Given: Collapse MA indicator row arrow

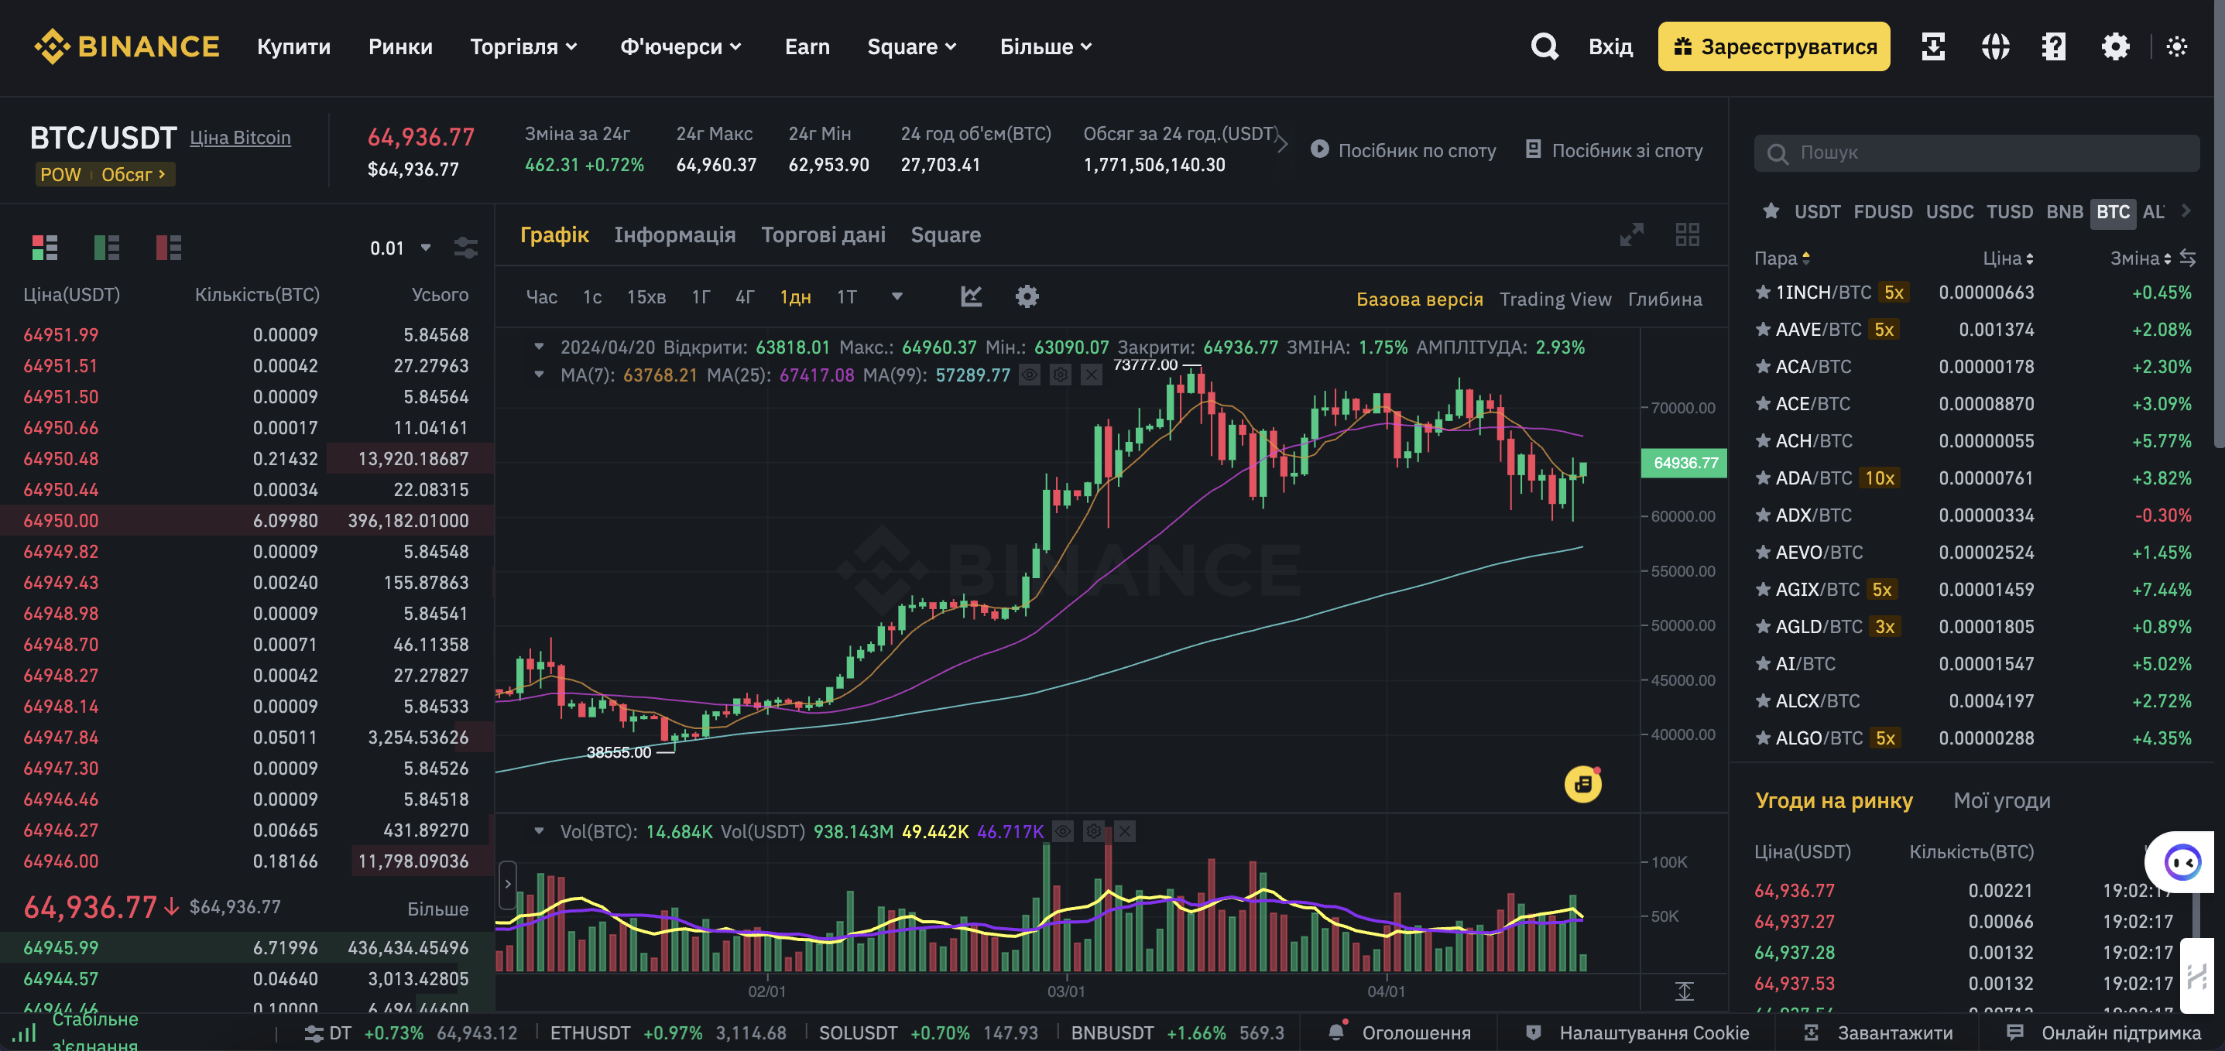Looking at the screenshot, I should [539, 374].
